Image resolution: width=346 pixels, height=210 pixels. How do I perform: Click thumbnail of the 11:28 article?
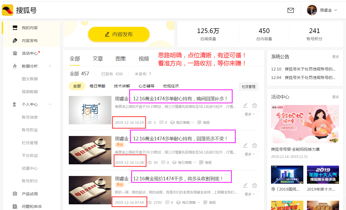coord(90,150)
